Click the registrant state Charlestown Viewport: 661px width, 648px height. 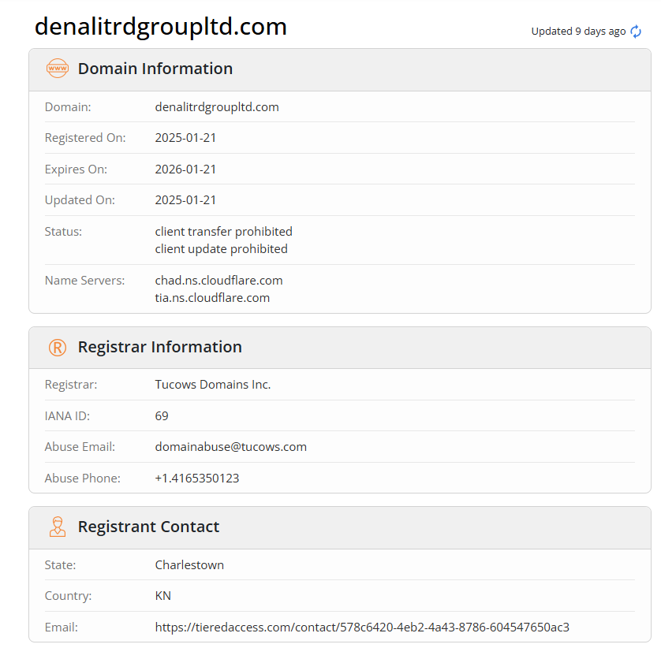[189, 565]
